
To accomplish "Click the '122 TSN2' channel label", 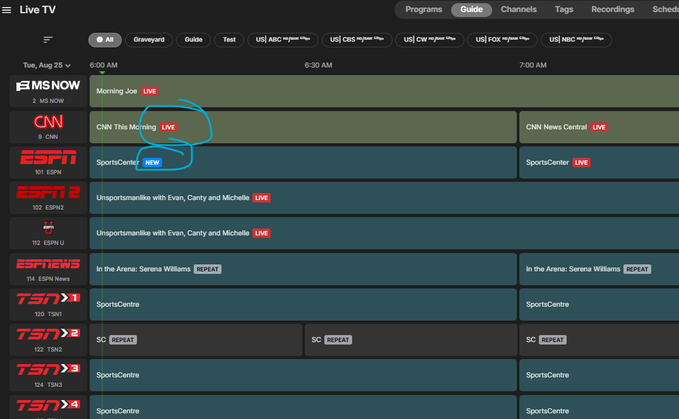I will (48, 350).
